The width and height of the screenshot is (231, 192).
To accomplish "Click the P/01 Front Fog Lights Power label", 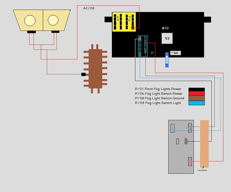I will 158,89.
